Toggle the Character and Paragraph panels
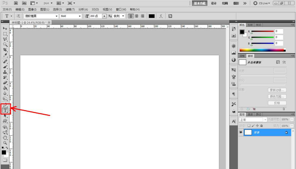296x169 pixels. click(x=170, y=16)
